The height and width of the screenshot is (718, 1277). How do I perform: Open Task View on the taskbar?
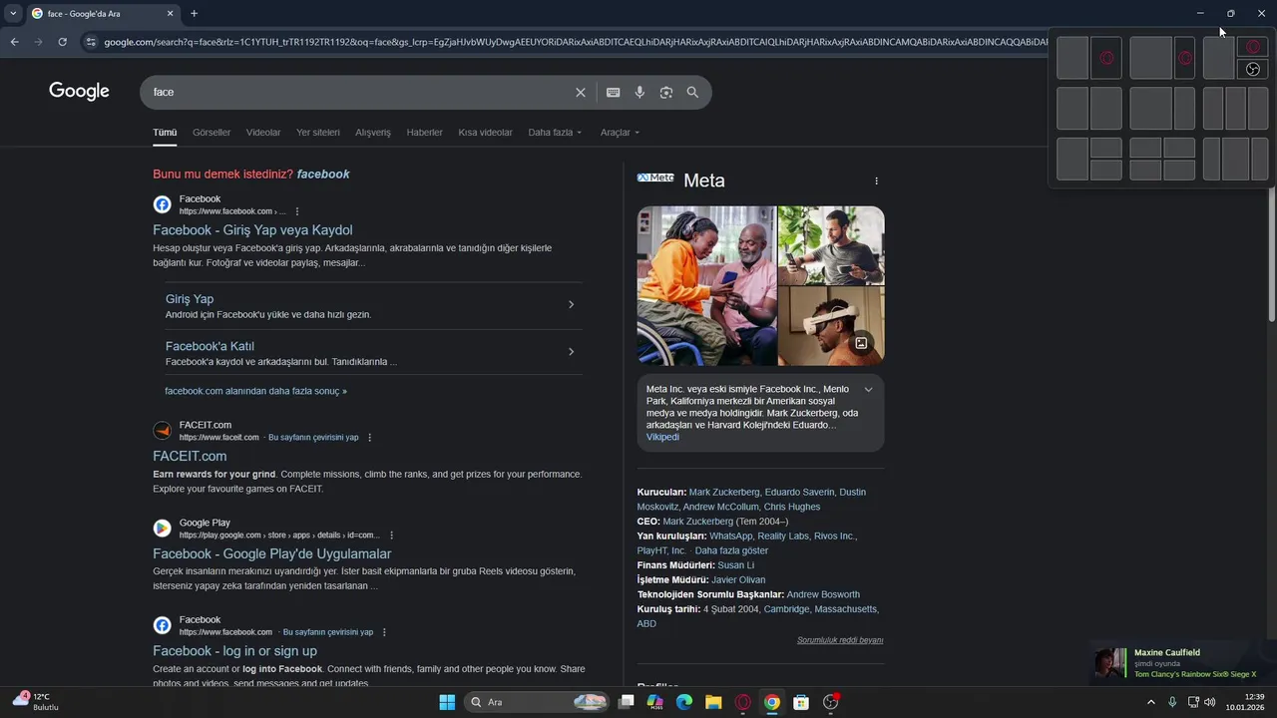627,702
